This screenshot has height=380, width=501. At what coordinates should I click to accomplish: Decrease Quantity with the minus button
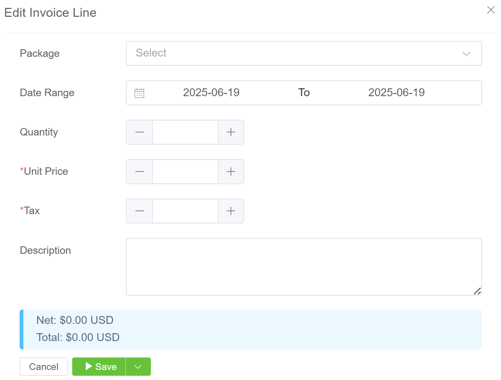[x=139, y=132]
